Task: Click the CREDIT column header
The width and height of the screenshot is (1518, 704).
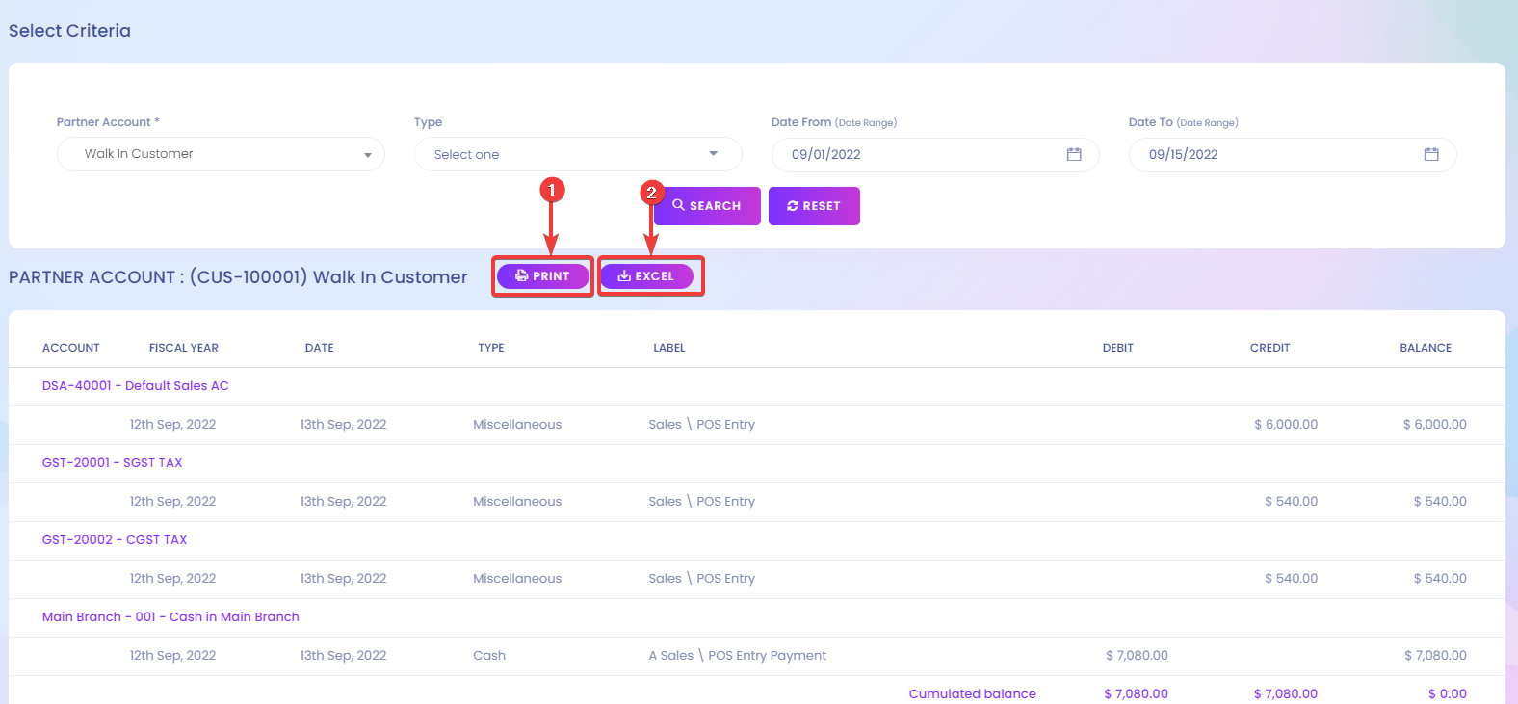Action: 1269,348
